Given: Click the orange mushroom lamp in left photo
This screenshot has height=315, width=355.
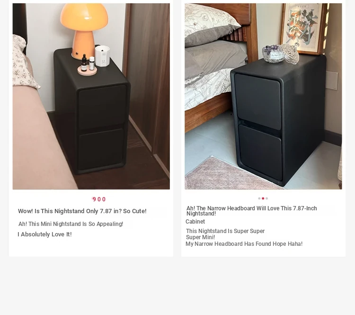Looking at the screenshot, I should coord(84,31).
